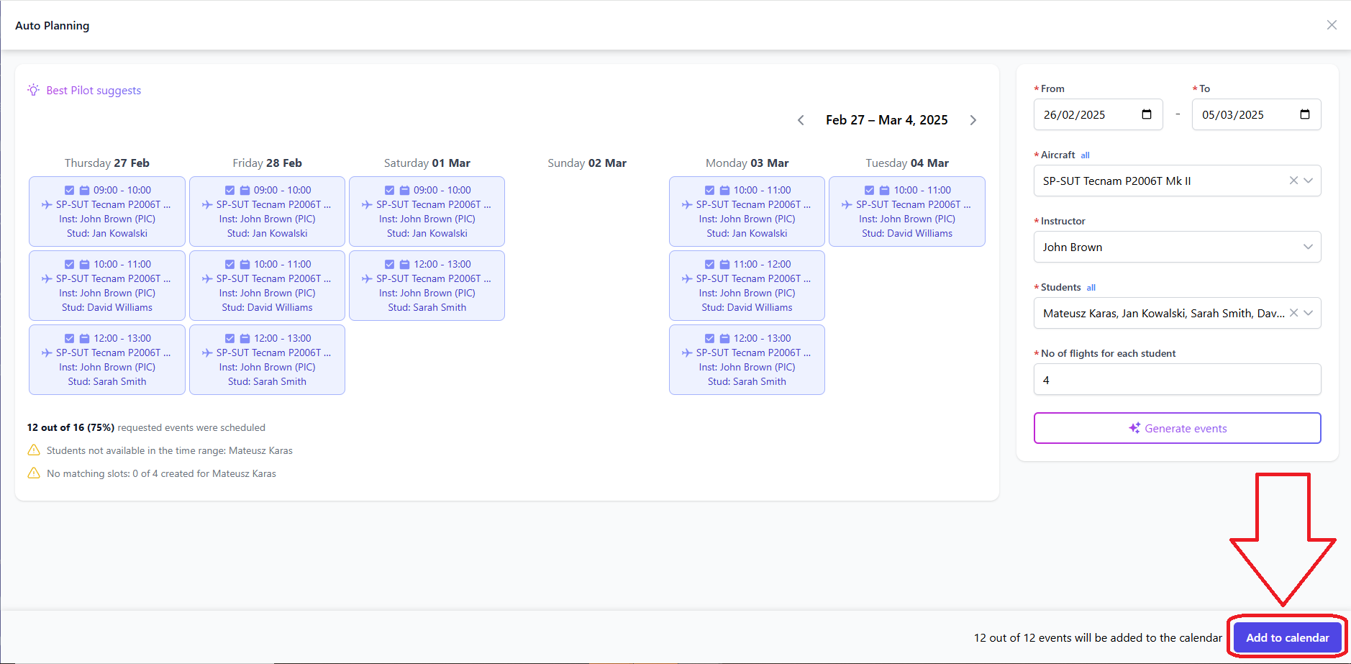The height and width of the screenshot is (664, 1351).
Task: Click airplane icon on Tuesday 10:00 event
Action: pos(847,204)
